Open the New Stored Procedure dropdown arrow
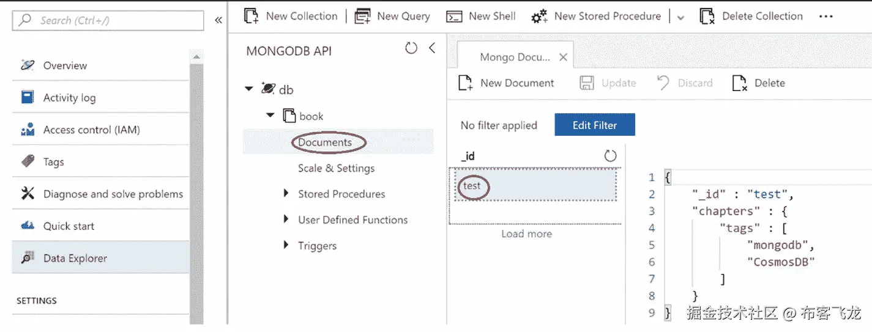This screenshot has width=872, height=332. tap(680, 18)
